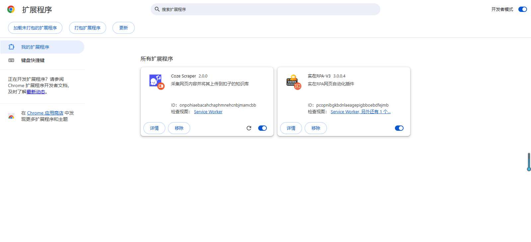Screen dimensions: 531x242
Task: Click Coze Scraper ID onpohiaebacahchaphmnehcnbjmamcbb
Action: 218,105
